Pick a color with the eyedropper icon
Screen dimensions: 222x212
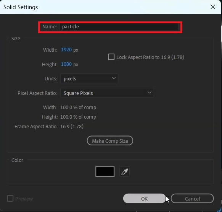125,172
